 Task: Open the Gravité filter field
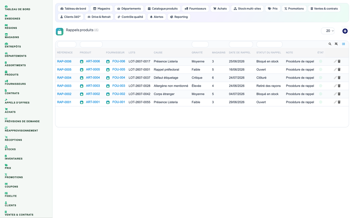[200, 44]
